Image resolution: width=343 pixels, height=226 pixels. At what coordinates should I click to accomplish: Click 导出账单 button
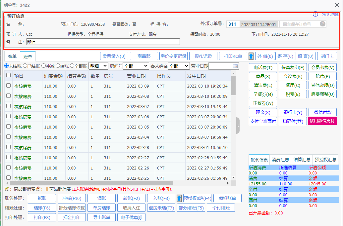pos(101,217)
